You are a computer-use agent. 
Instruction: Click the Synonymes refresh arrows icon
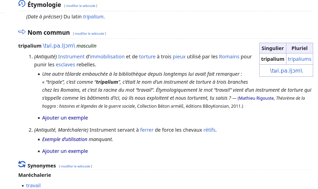click(22, 164)
